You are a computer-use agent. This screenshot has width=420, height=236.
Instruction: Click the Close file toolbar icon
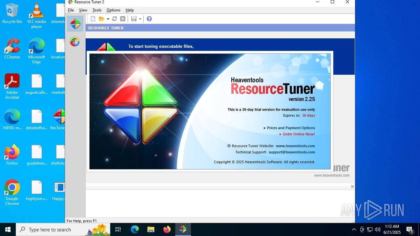[123, 19]
